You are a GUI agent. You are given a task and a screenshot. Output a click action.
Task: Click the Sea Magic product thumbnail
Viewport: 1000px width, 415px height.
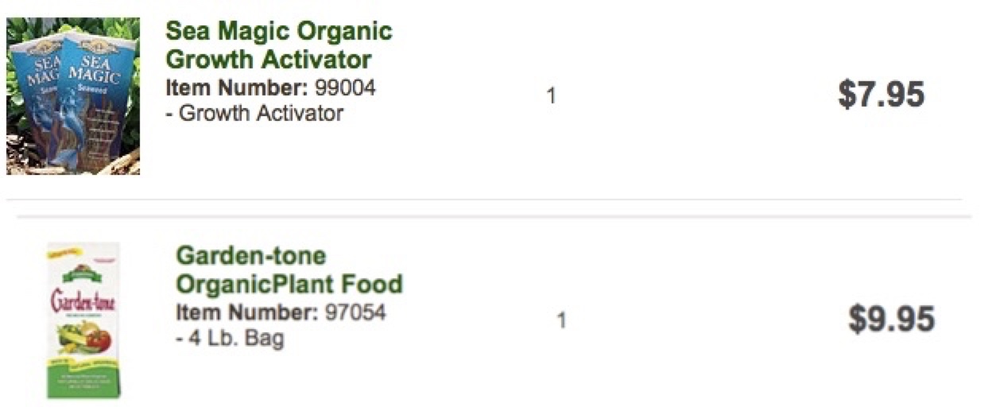(x=73, y=95)
